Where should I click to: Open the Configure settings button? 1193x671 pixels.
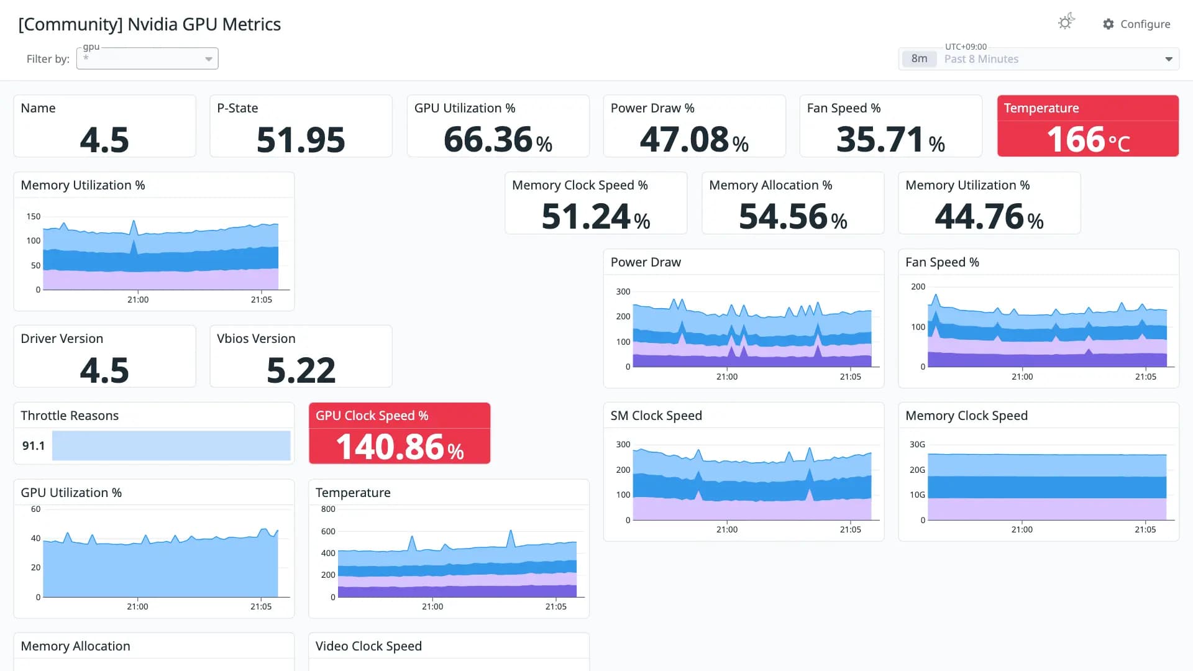coord(1136,24)
